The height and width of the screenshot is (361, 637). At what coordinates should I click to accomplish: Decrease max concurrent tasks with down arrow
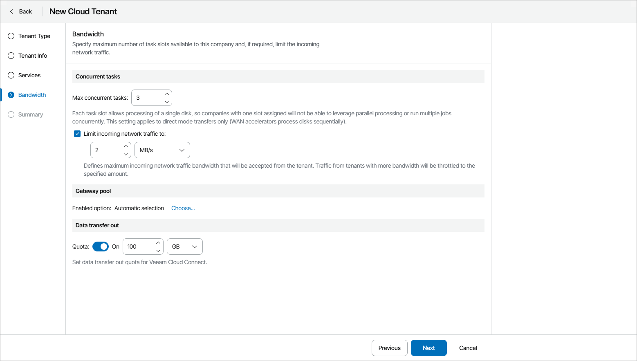(167, 102)
